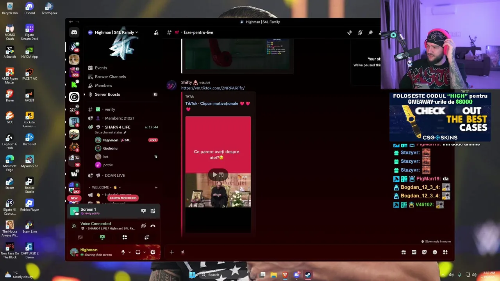Collapse the WELCOME category
This screenshot has width=500, height=281.
pyautogui.click(x=105, y=187)
